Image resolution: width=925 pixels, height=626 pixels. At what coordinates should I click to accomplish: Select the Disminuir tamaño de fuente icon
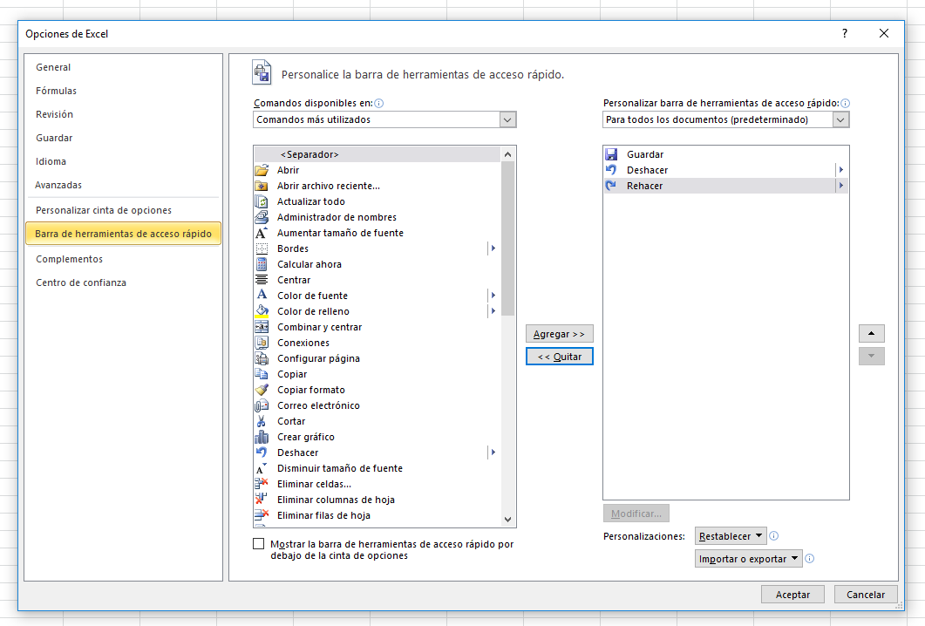[262, 468]
